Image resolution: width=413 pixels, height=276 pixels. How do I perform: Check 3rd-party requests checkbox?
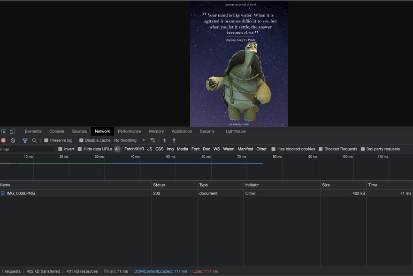[x=363, y=149]
